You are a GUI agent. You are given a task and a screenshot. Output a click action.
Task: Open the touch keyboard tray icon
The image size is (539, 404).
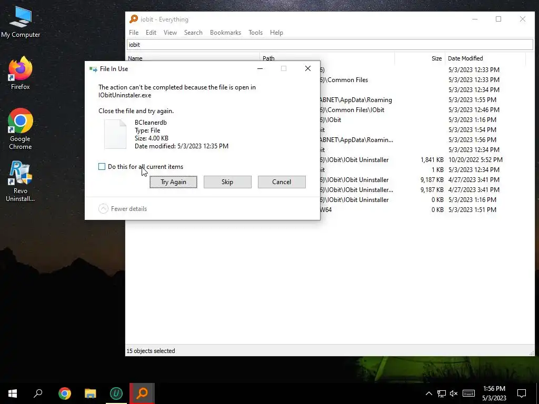coord(468,393)
